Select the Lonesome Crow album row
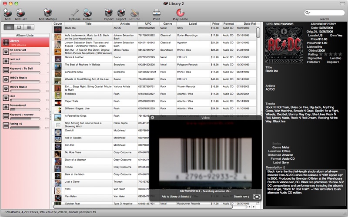Screen dimensions: 348x217 tap(154, 73)
